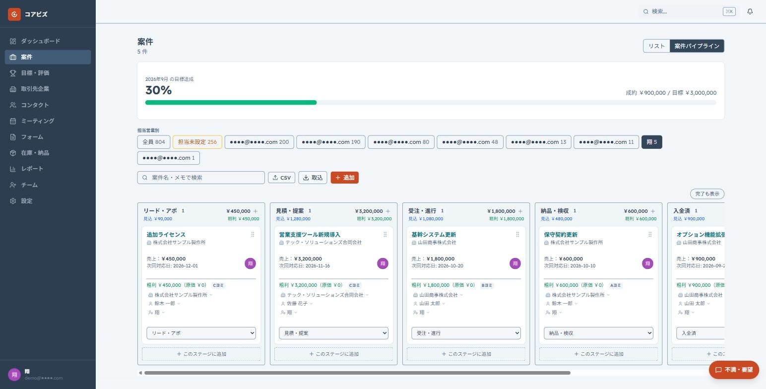Click the top 検索 box
766x389 pixels.
688,11
